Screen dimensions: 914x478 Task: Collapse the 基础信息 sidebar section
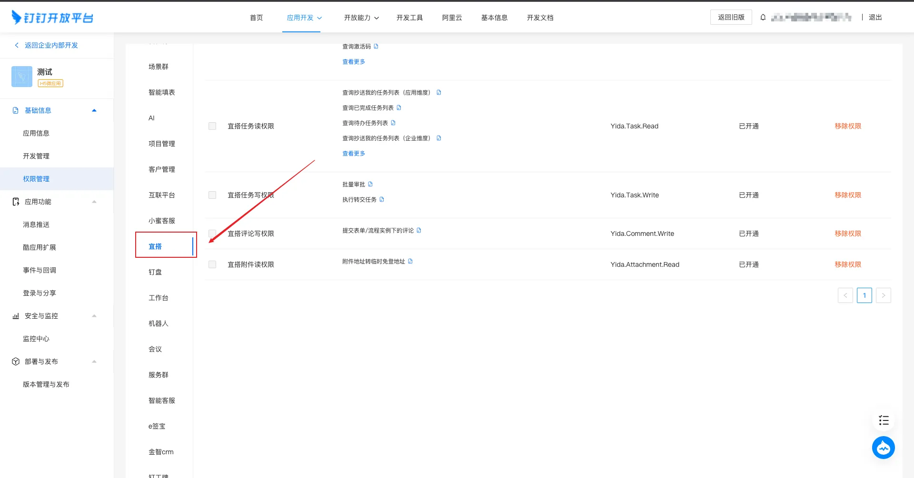94,110
